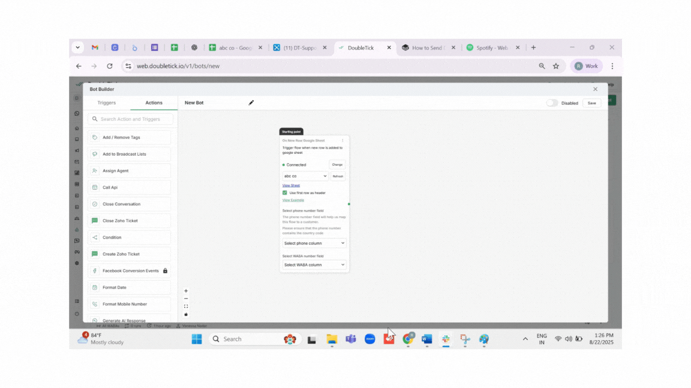Uncheck Use first row as header
This screenshot has height=388, width=691.
point(285,193)
